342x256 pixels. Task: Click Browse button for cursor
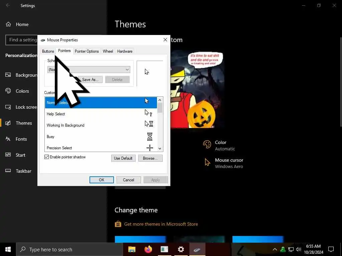(x=150, y=158)
